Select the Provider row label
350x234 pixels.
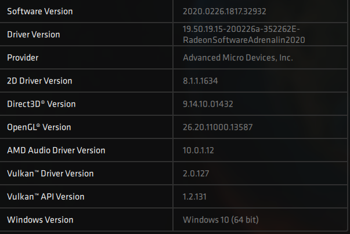(23, 58)
